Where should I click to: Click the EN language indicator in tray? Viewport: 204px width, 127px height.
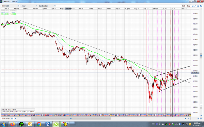pos(153,124)
